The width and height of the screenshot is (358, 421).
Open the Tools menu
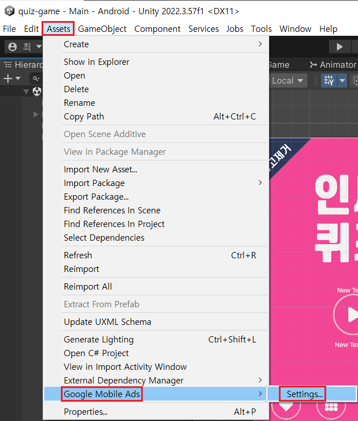tap(261, 28)
